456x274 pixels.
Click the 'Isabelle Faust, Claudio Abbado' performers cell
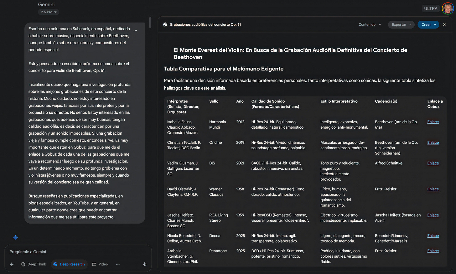pyautogui.click(x=182, y=127)
